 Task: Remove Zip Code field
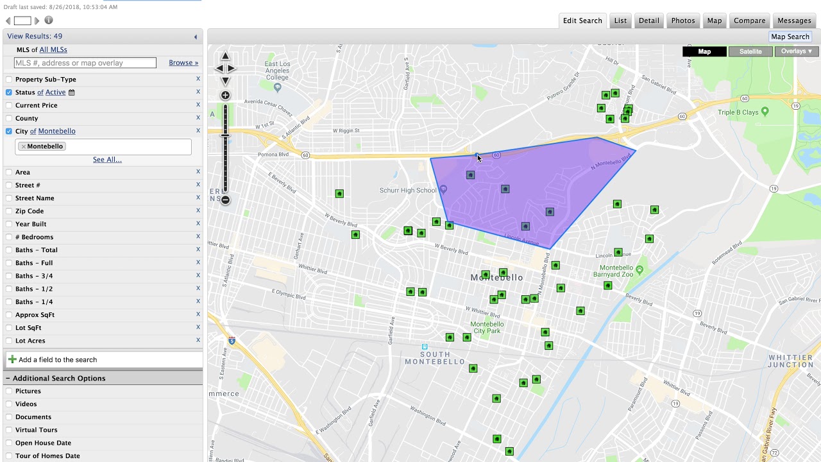click(x=198, y=210)
